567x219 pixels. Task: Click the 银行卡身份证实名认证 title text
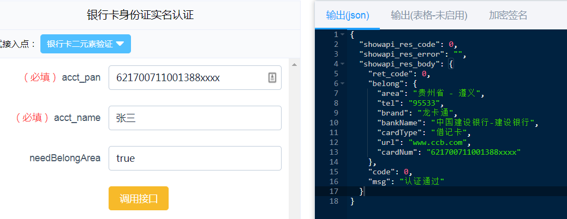coord(140,15)
